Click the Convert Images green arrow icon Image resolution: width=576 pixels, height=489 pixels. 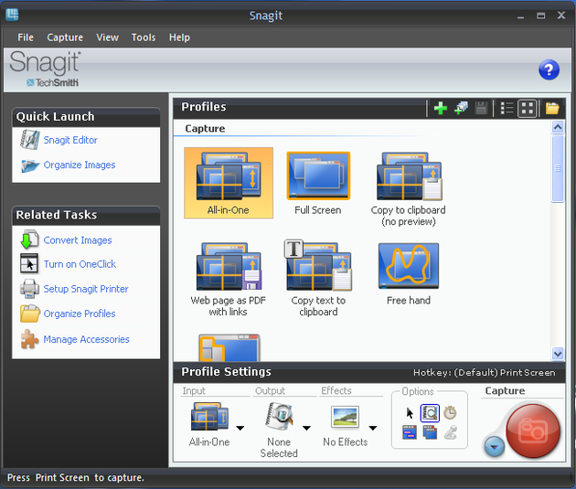[x=29, y=239]
